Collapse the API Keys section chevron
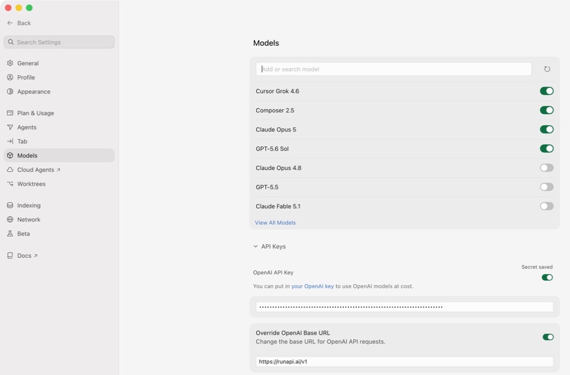The image size is (570, 375). pyautogui.click(x=256, y=246)
